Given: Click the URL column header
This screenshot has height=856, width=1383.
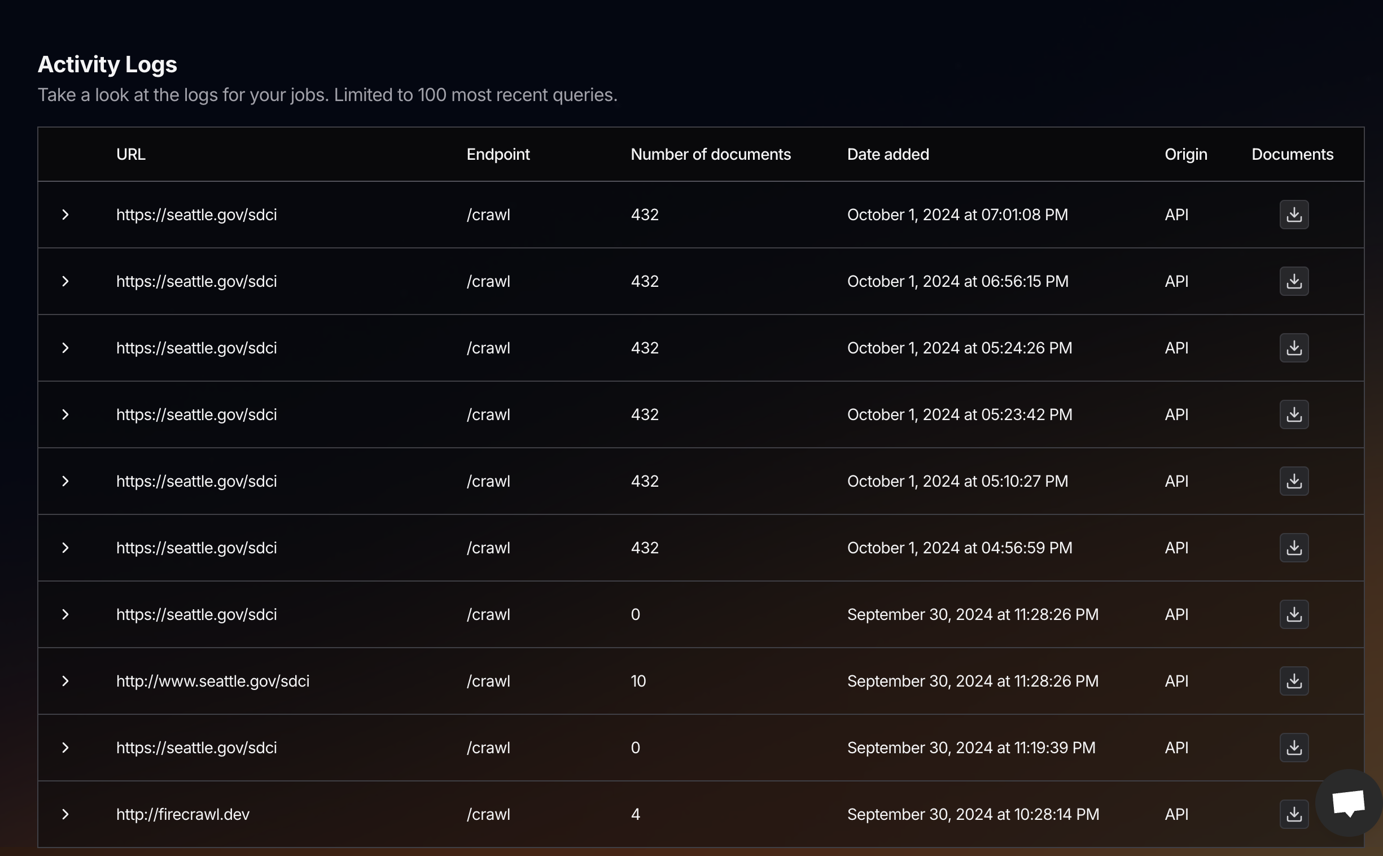Looking at the screenshot, I should (131, 154).
